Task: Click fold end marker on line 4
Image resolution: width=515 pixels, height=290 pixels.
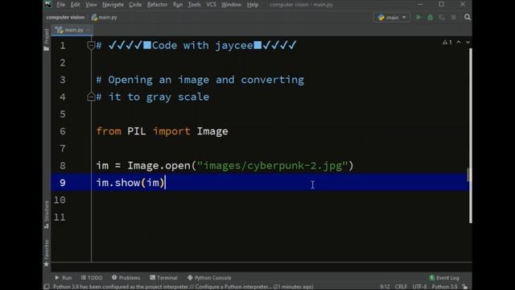Action: click(91, 97)
